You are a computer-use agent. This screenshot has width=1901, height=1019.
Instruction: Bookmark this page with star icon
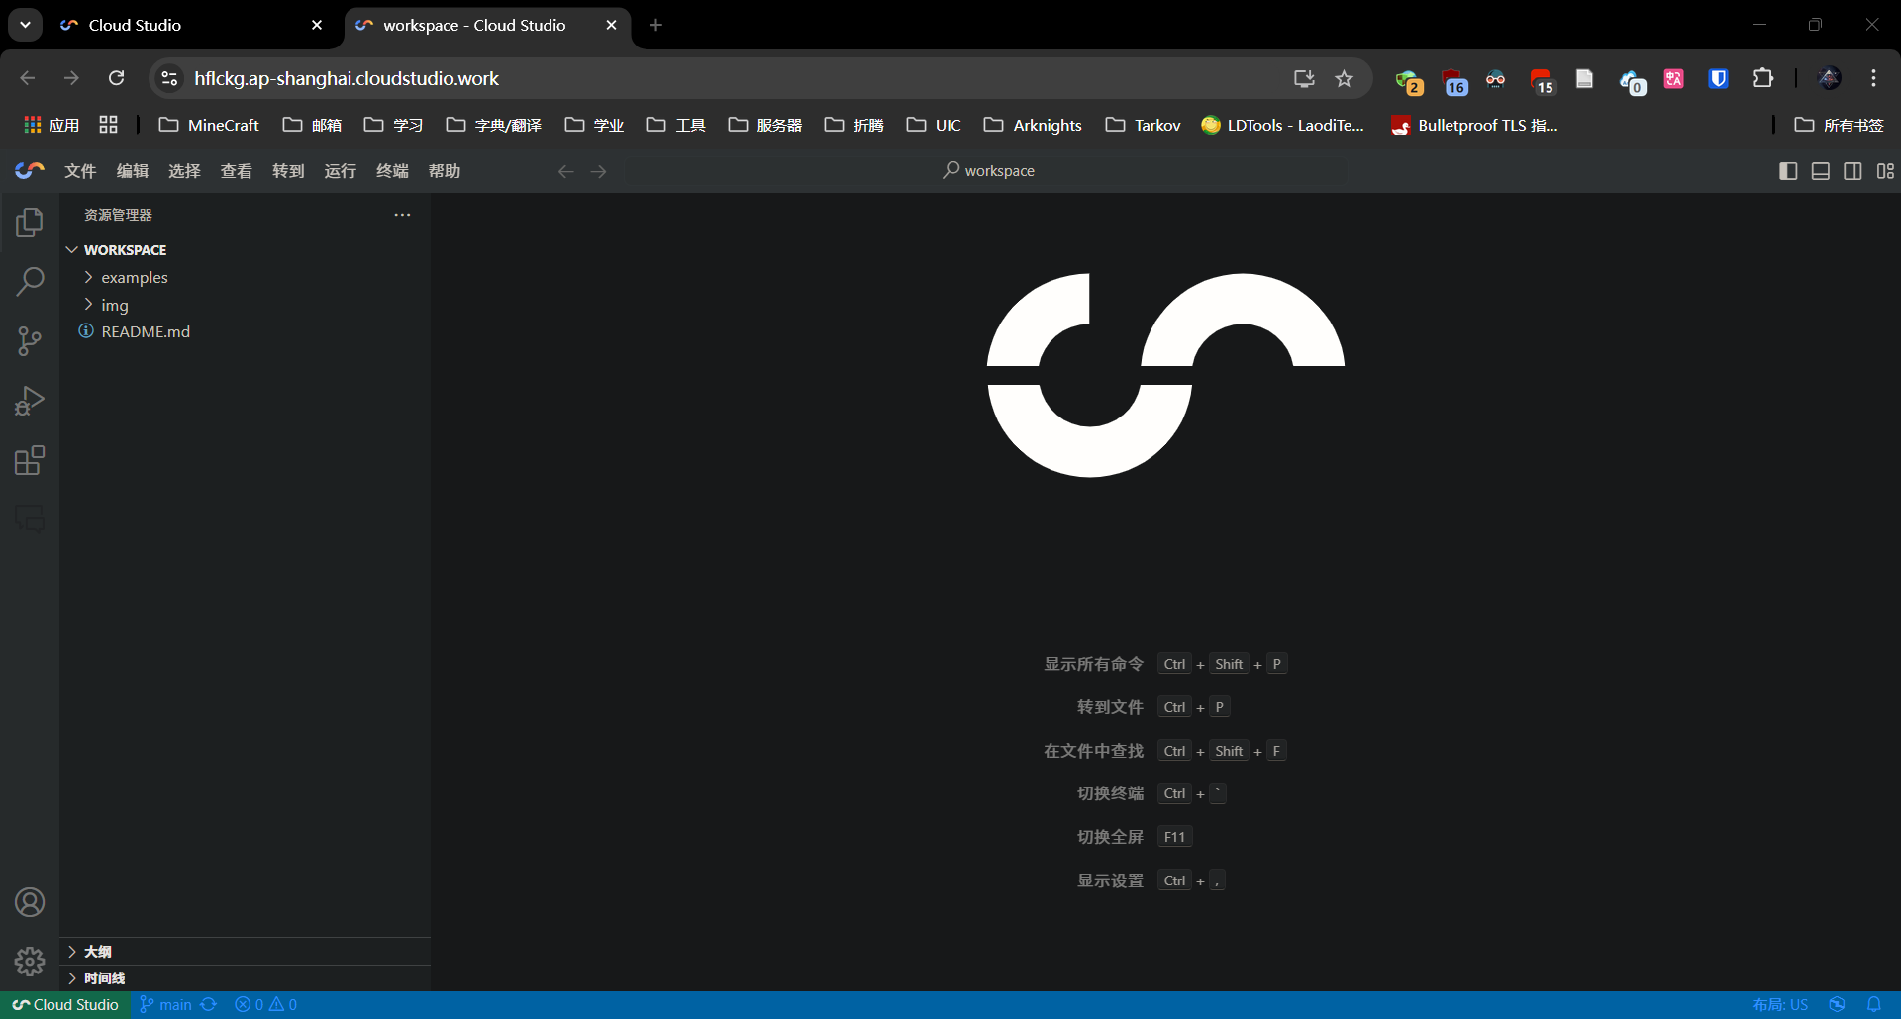point(1344,78)
